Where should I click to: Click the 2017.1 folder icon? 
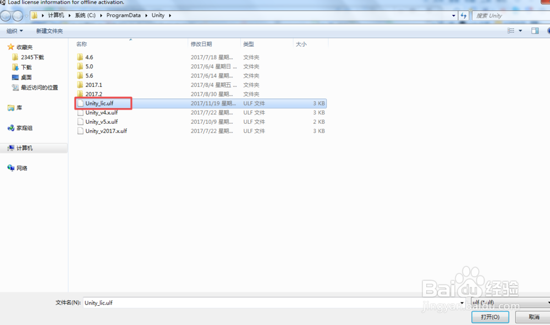[80, 85]
